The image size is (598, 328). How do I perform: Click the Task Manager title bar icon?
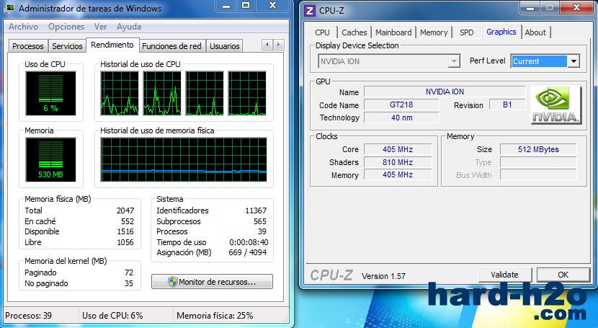[9, 8]
